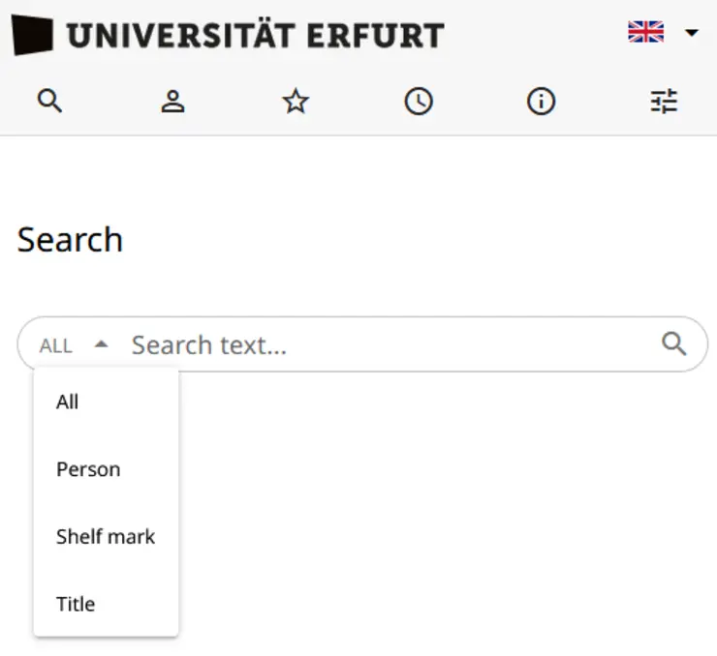Open settings via the sliders icon

click(x=664, y=102)
